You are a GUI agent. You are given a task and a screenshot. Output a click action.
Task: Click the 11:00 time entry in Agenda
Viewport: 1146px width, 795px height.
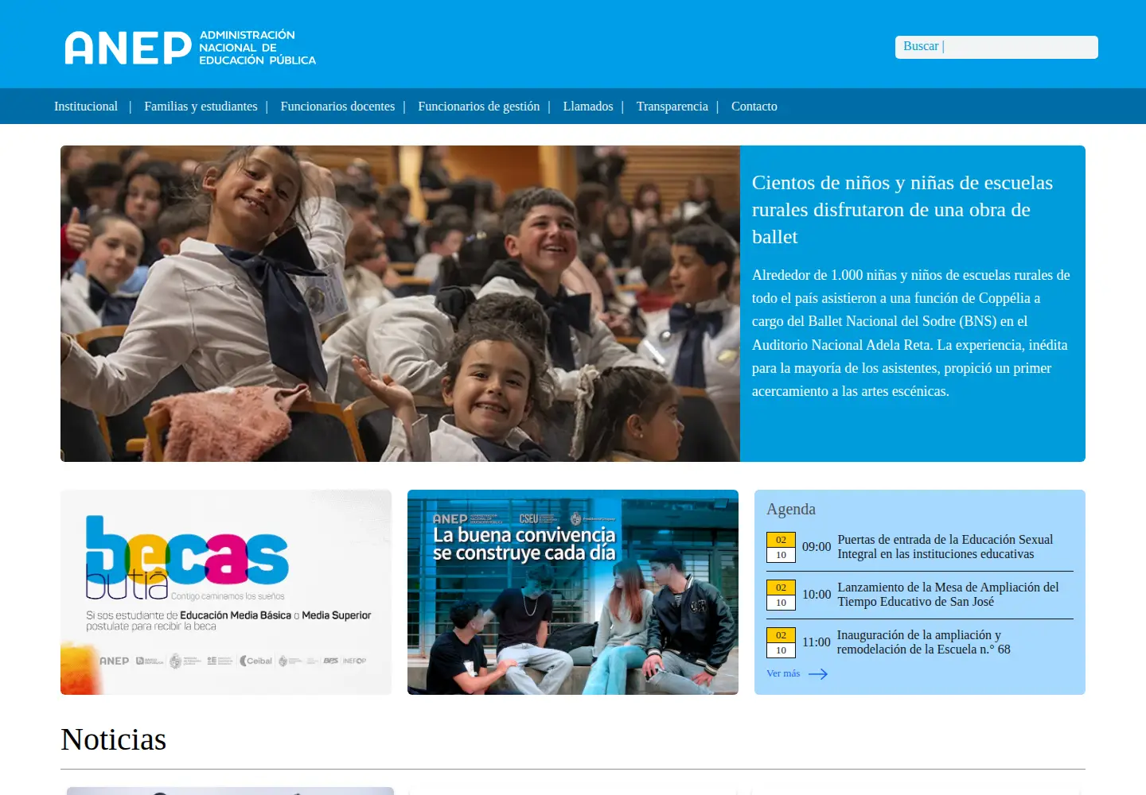pos(817,642)
